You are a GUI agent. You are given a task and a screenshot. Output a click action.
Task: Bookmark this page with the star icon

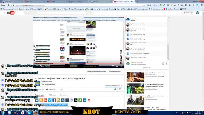178,5
